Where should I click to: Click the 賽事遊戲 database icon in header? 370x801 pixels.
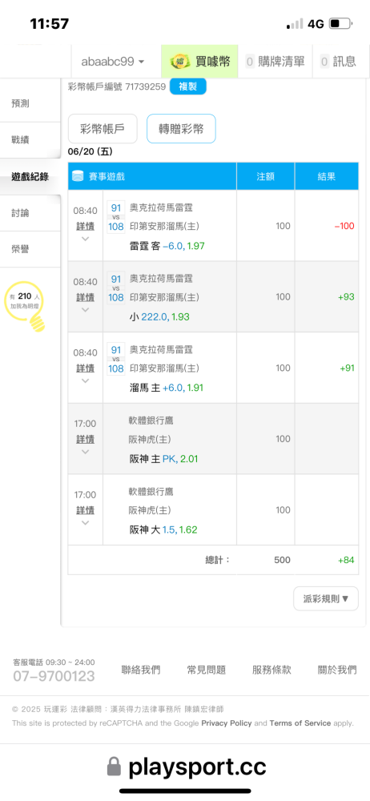(x=78, y=176)
